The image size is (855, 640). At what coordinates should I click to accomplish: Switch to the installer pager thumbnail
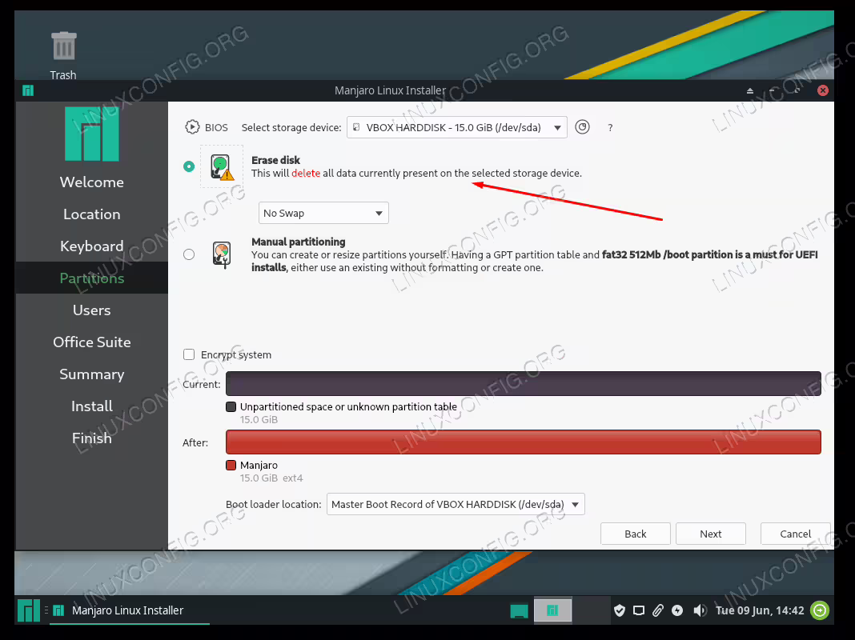552,610
